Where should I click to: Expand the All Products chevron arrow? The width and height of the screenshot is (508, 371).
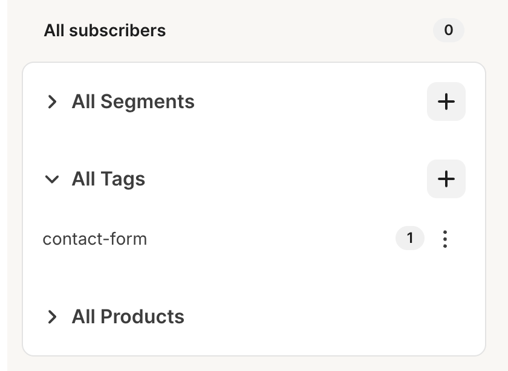click(x=53, y=317)
